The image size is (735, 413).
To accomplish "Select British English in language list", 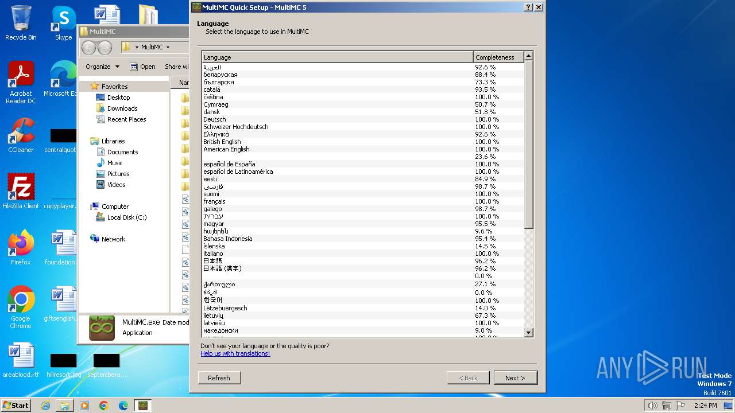I will click(363, 142).
